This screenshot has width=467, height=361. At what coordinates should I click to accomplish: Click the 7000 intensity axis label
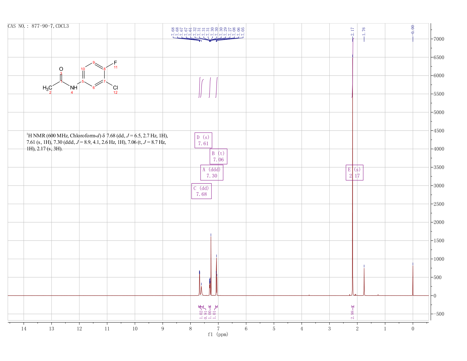439,39
